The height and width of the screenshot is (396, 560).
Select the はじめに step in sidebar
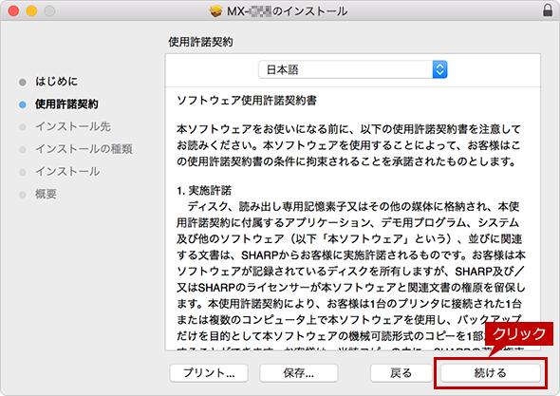click(x=56, y=82)
